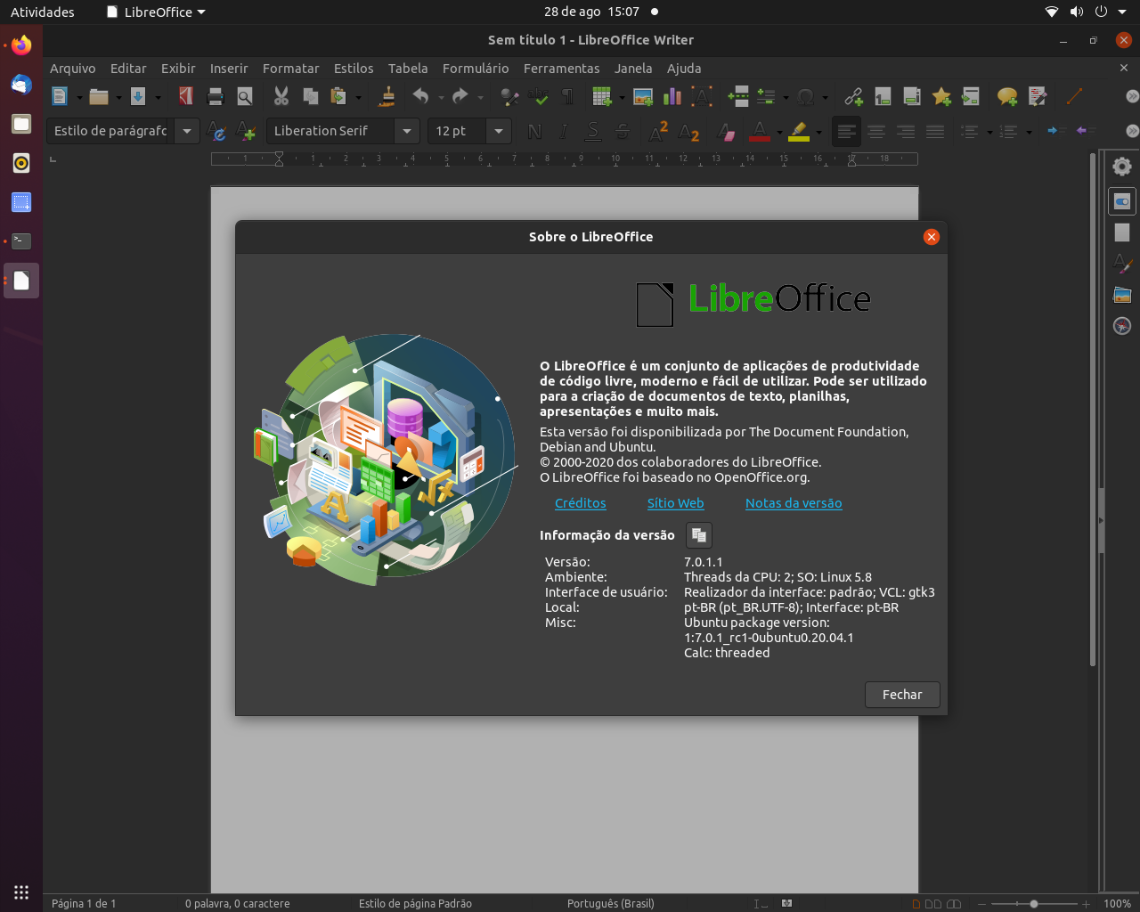Click the Print icon in toolbar

coord(215,96)
